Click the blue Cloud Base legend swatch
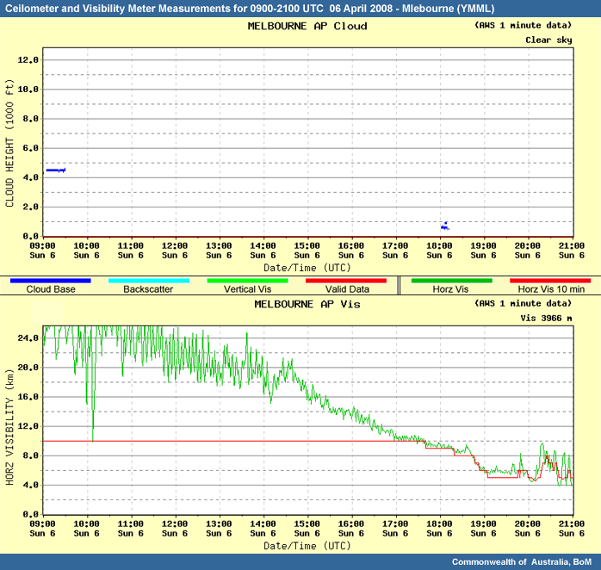601x570 pixels. (x=51, y=281)
